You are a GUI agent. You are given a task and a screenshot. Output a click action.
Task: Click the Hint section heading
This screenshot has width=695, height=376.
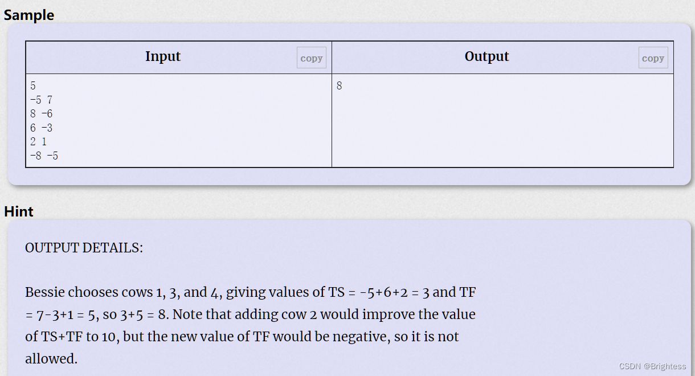point(19,211)
